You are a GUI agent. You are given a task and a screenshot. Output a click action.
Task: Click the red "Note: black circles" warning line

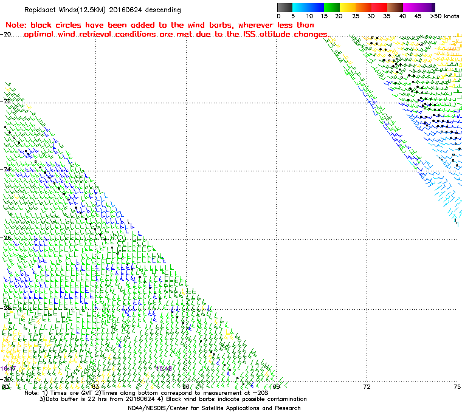click(160, 25)
